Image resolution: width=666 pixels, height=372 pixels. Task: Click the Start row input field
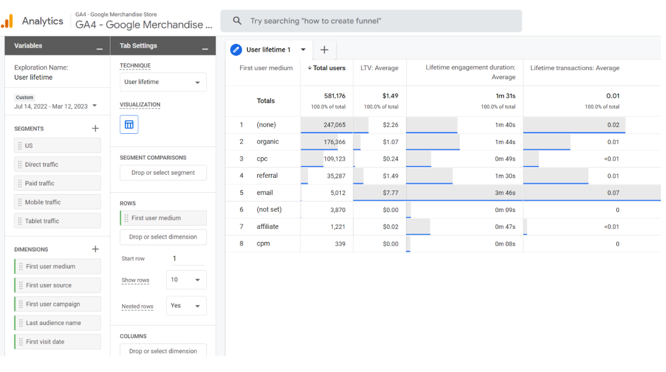pos(188,259)
